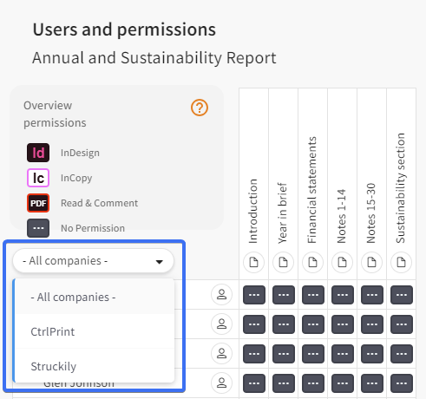Click the document icon under Notes 15-30
This screenshot has width=426, height=399.
(371, 263)
